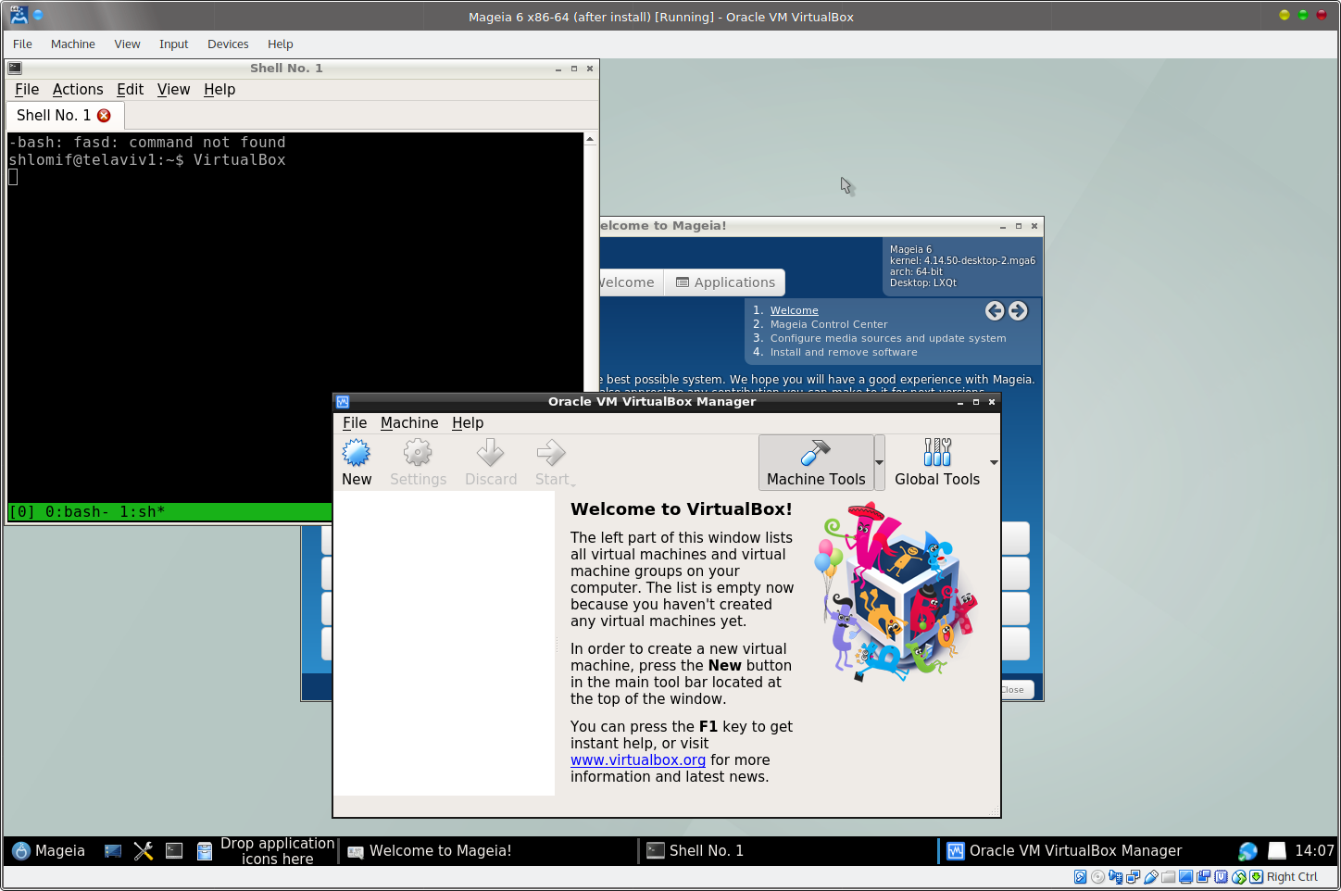Viewport: 1341px width, 891px height.
Task: Select the Global Tools button
Action: pos(937,462)
